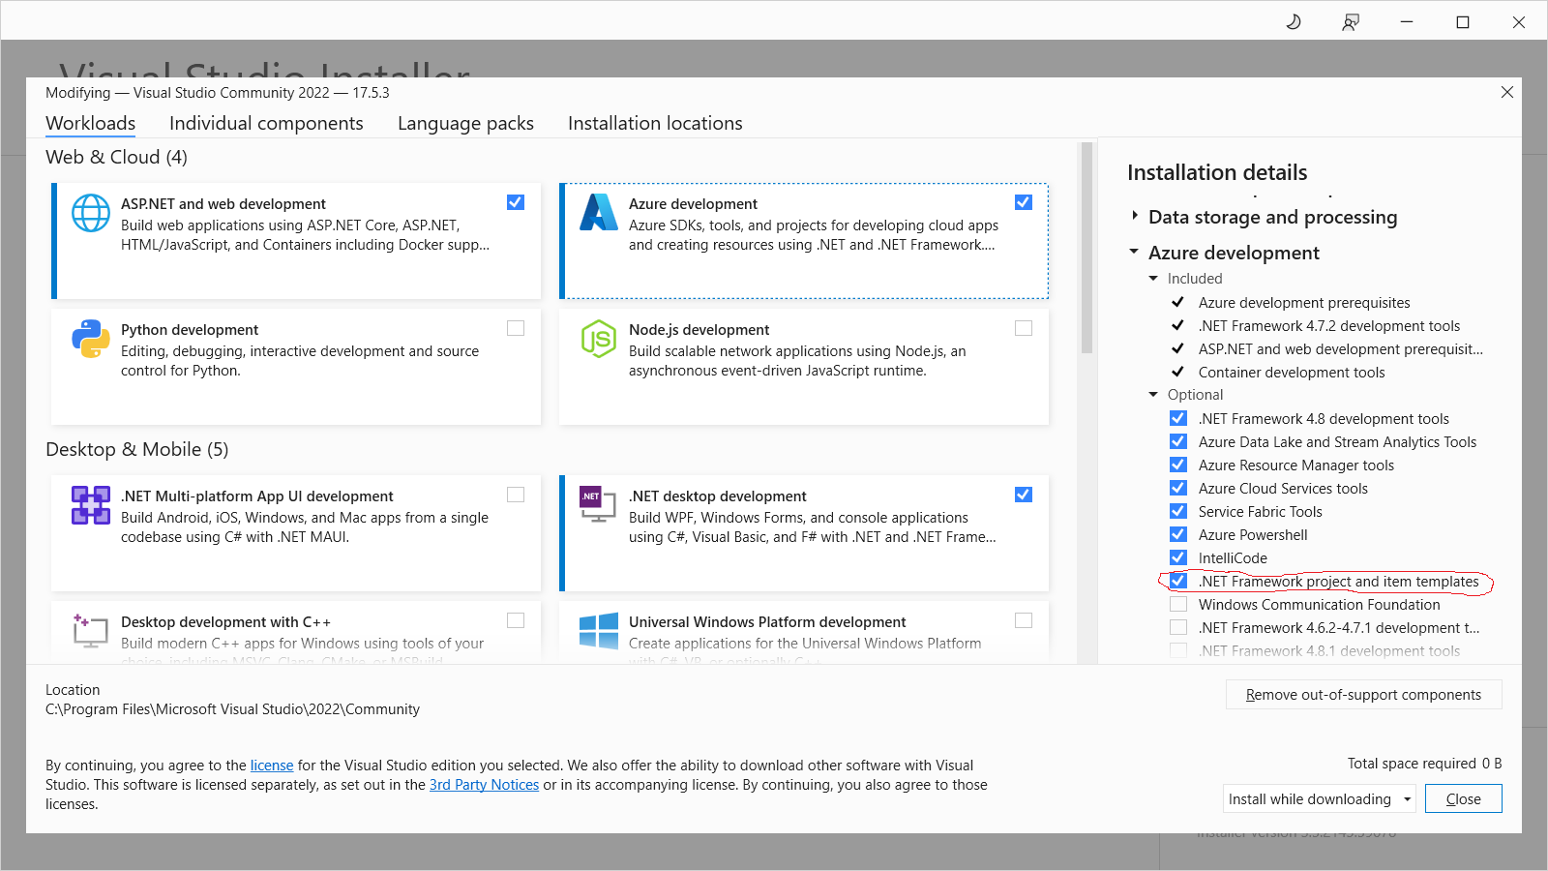Collapse the Included components list

point(1153,279)
